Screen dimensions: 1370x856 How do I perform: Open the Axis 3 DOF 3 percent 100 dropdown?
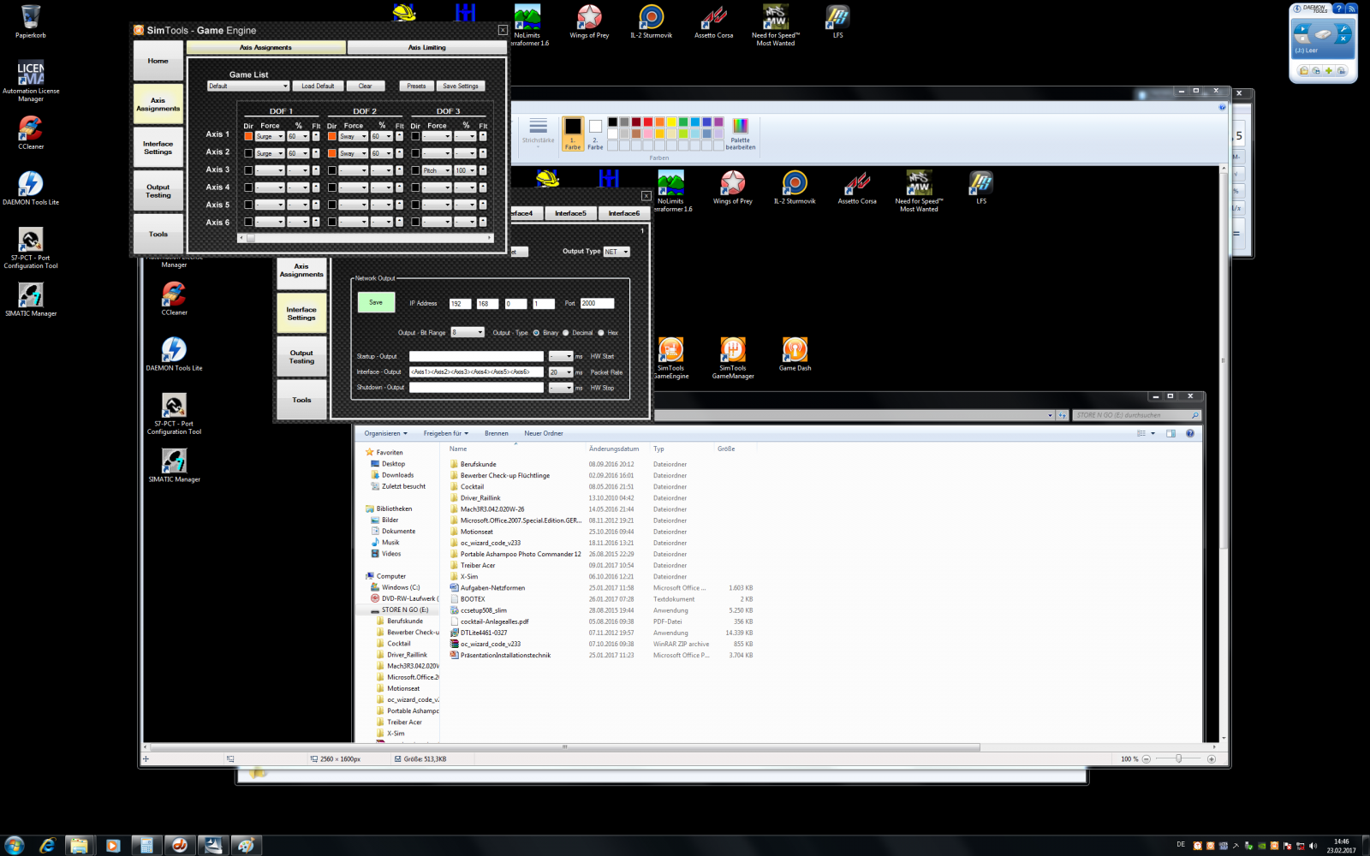pyautogui.click(x=465, y=170)
